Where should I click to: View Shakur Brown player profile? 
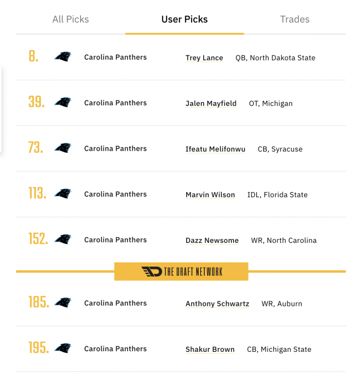(x=210, y=349)
